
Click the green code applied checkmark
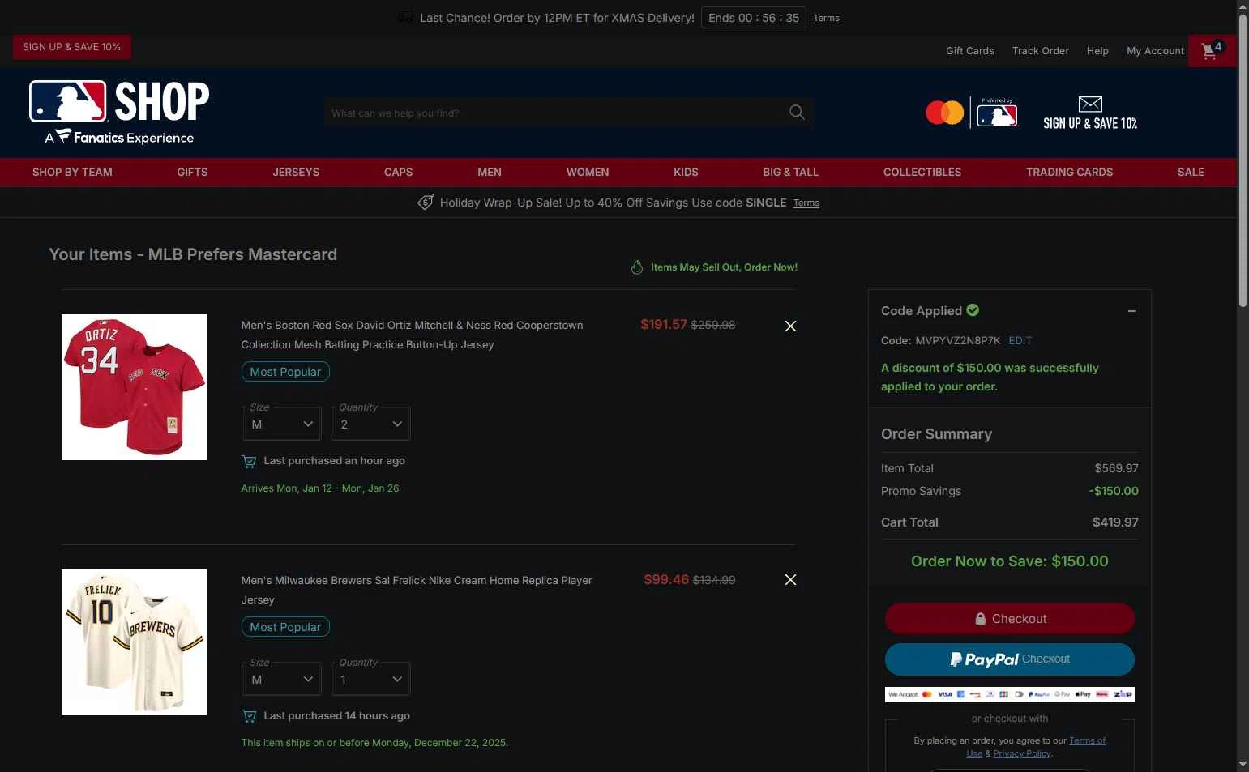tap(973, 310)
